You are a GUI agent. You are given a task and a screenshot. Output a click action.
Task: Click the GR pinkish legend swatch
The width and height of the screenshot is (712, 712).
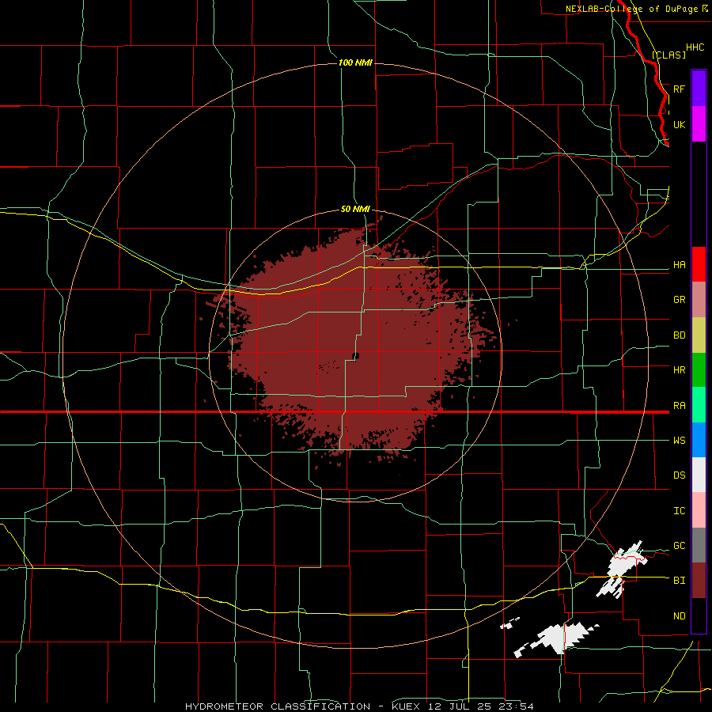click(699, 300)
